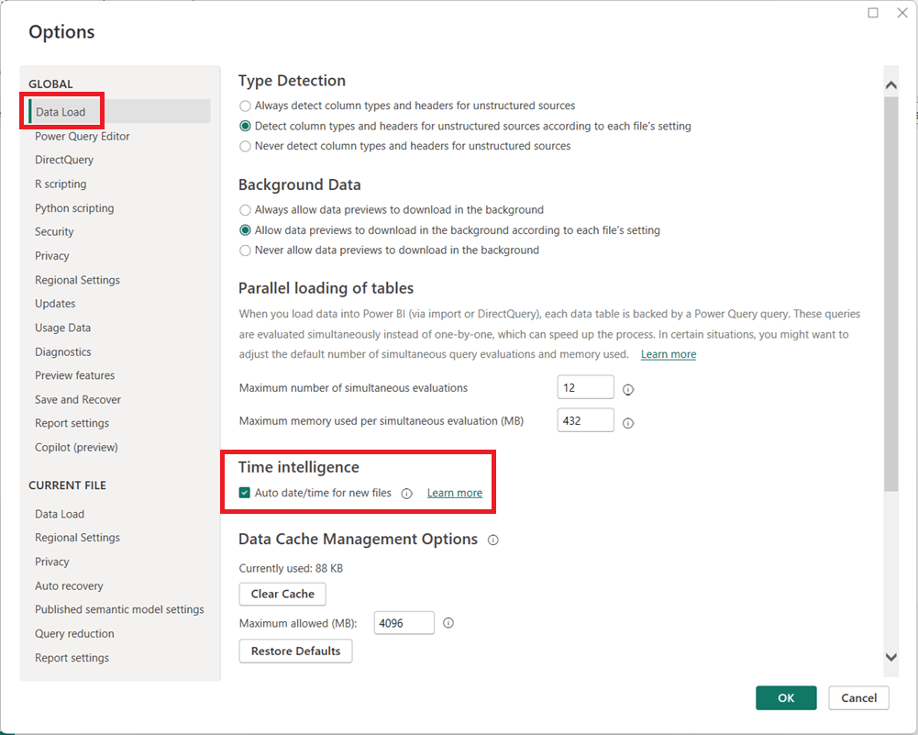Click the scroll up arrow

[x=890, y=85]
